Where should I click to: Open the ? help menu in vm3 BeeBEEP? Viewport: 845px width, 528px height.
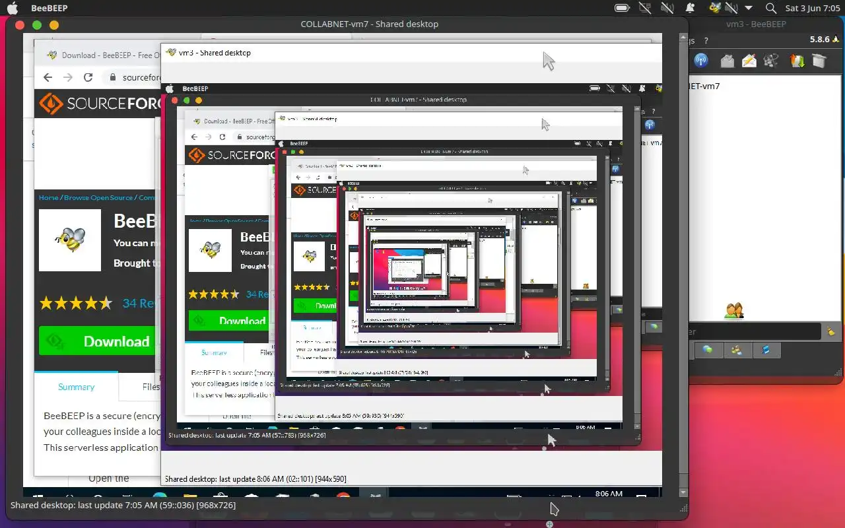tap(706, 40)
